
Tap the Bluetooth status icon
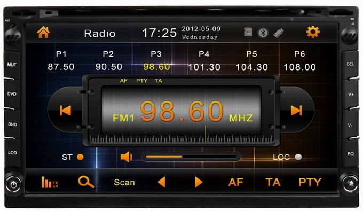pyautogui.click(x=263, y=33)
